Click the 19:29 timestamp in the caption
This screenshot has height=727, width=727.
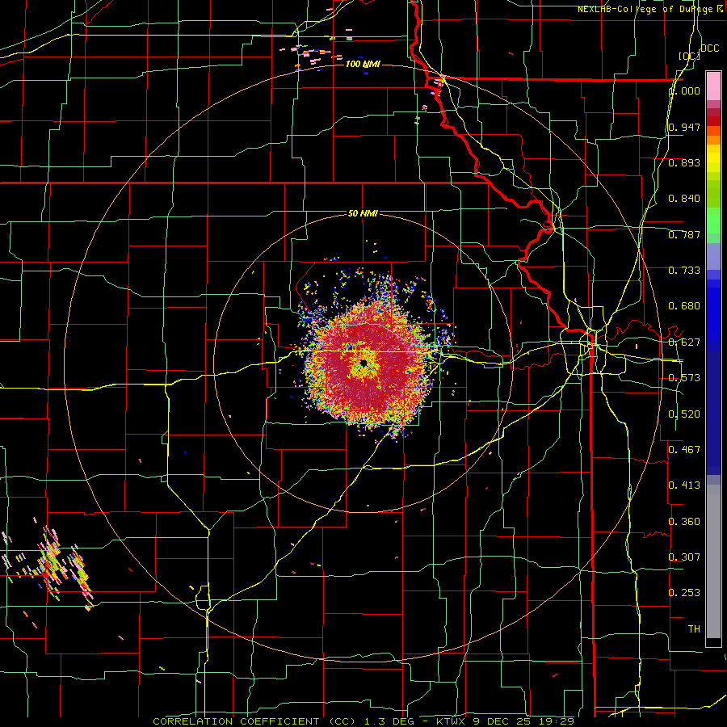pos(557,721)
